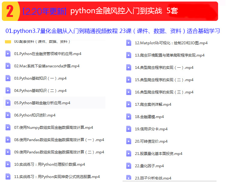Click video icon of 01.Python在金融资管领域中的应用.mp4
The height and width of the screenshot is (186, 231).
point(8,54)
